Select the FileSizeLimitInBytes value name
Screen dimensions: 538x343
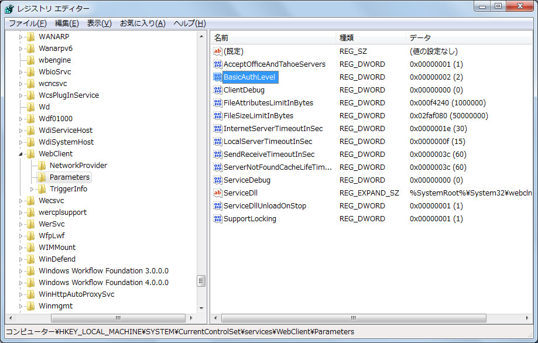258,115
